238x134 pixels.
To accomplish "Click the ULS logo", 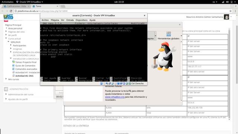I will tap(8, 17).
